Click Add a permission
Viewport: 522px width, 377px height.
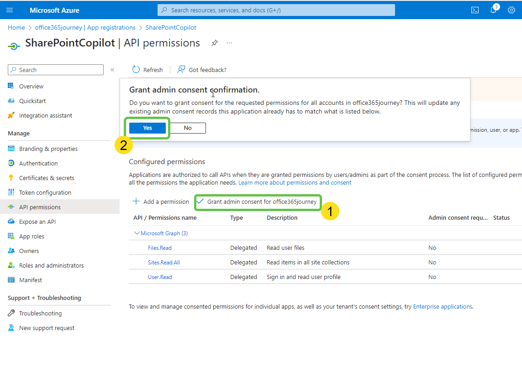coord(160,201)
